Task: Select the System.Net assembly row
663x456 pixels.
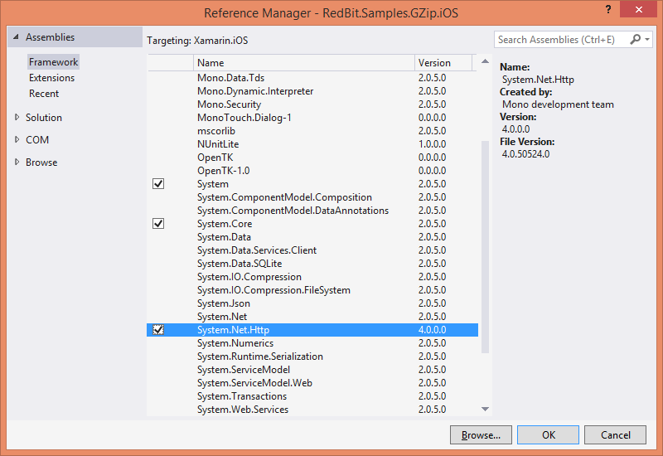Action: coord(312,317)
